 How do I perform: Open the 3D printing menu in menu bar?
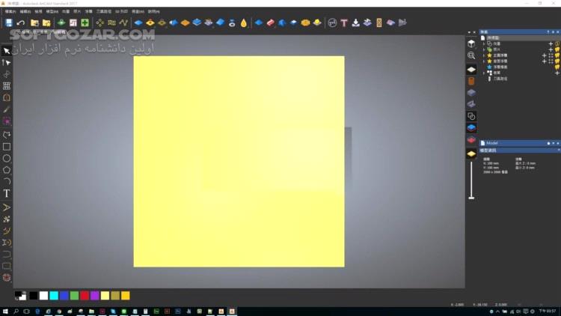click(122, 11)
